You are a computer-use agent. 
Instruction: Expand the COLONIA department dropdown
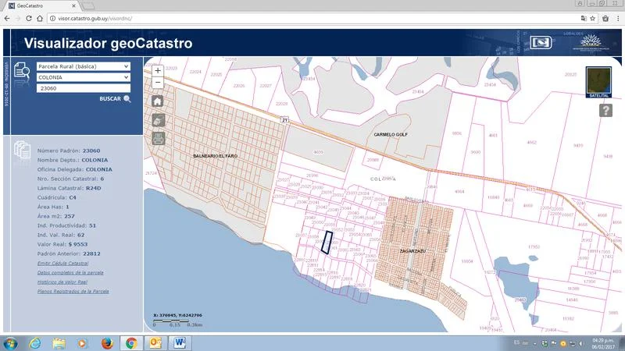(x=84, y=77)
